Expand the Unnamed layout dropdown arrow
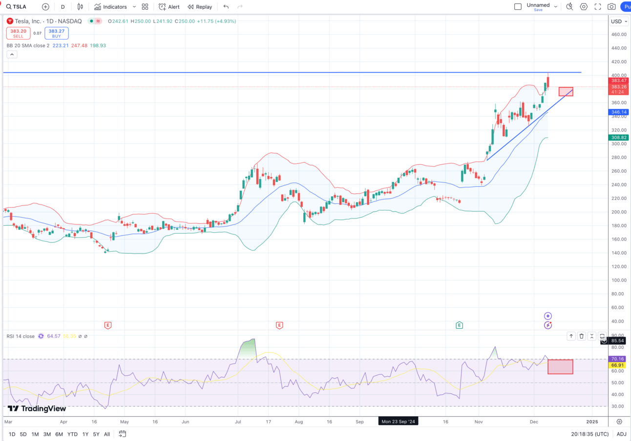This screenshot has height=441, width=631. click(556, 7)
